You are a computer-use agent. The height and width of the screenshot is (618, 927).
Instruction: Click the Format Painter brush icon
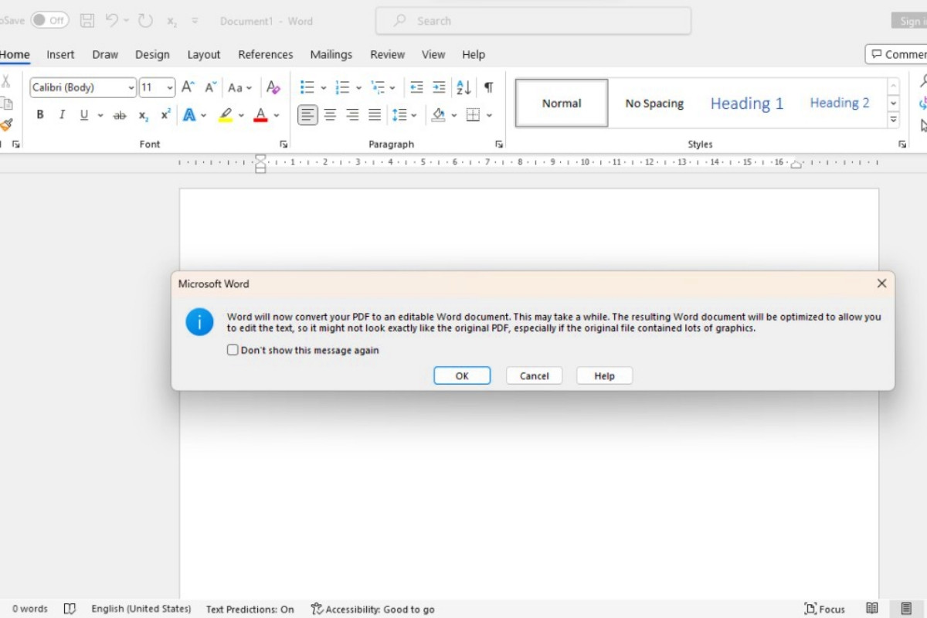pos(6,124)
